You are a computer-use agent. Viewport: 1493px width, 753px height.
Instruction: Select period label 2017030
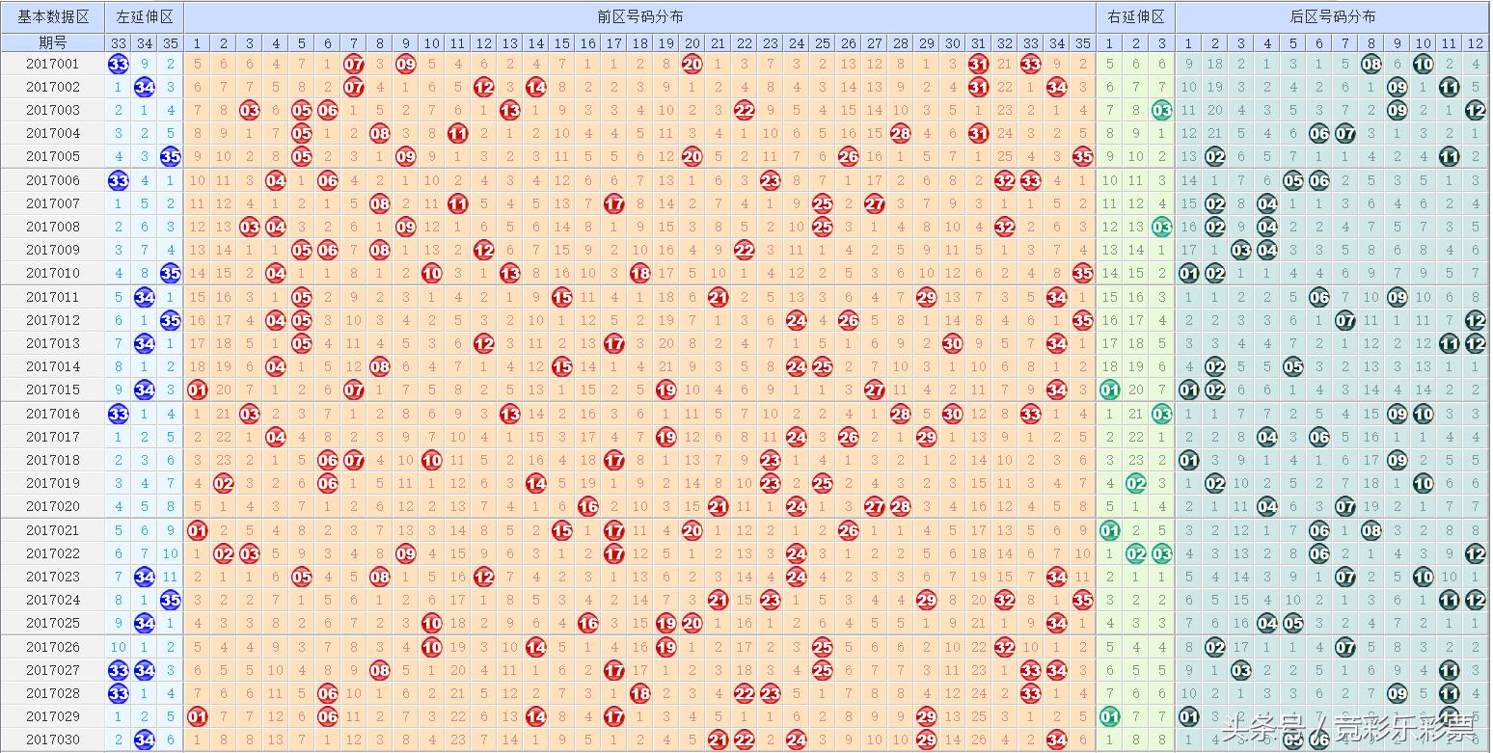pyautogui.click(x=53, y=740)
